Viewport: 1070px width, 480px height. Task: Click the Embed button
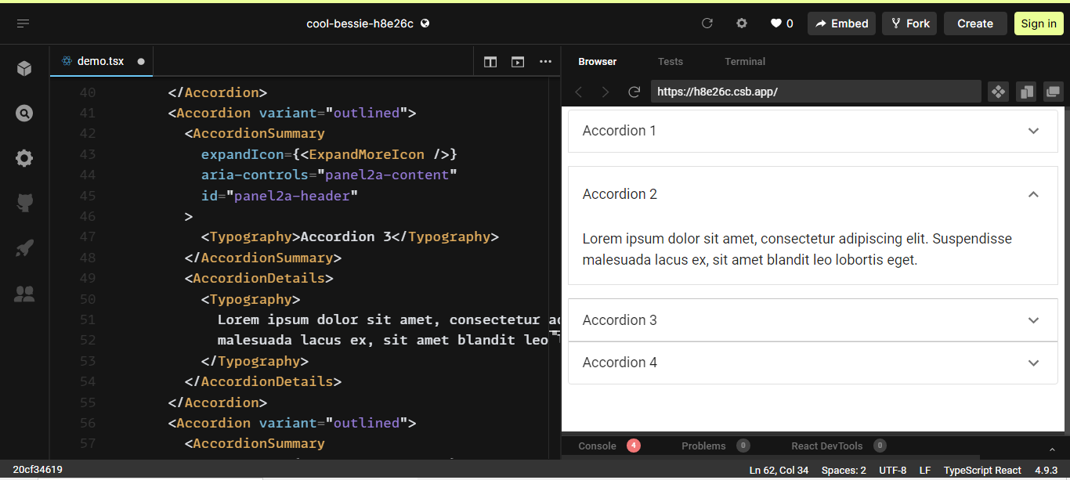[842, 23]
